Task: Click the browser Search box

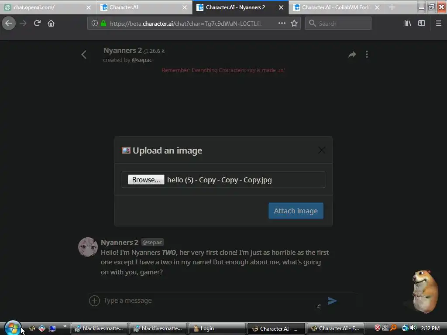Action: point(338,24)
